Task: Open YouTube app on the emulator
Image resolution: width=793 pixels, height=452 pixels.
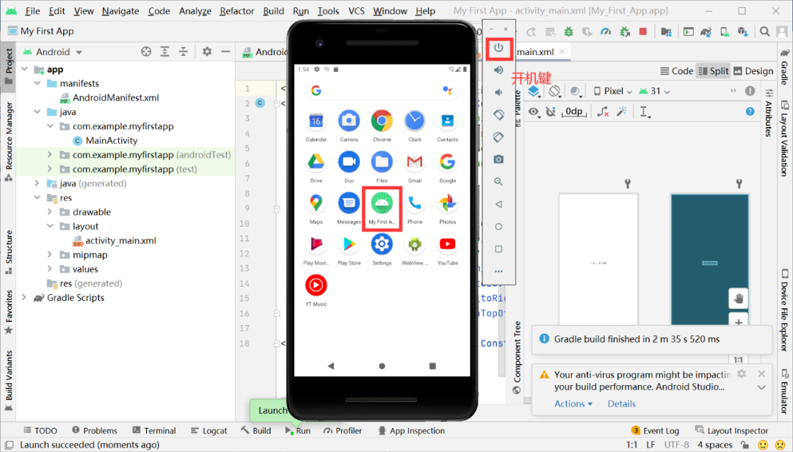Action: (448, 249)
